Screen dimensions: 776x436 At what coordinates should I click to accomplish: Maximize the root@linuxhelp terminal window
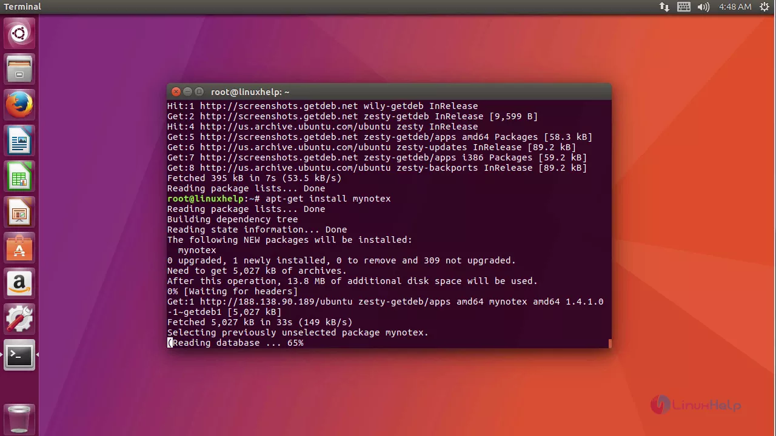point(199,91)
